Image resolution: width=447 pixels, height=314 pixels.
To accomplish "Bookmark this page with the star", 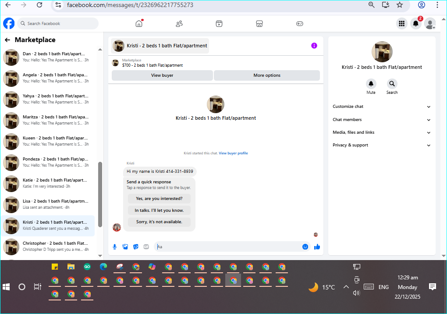I will tap(400, 5).
